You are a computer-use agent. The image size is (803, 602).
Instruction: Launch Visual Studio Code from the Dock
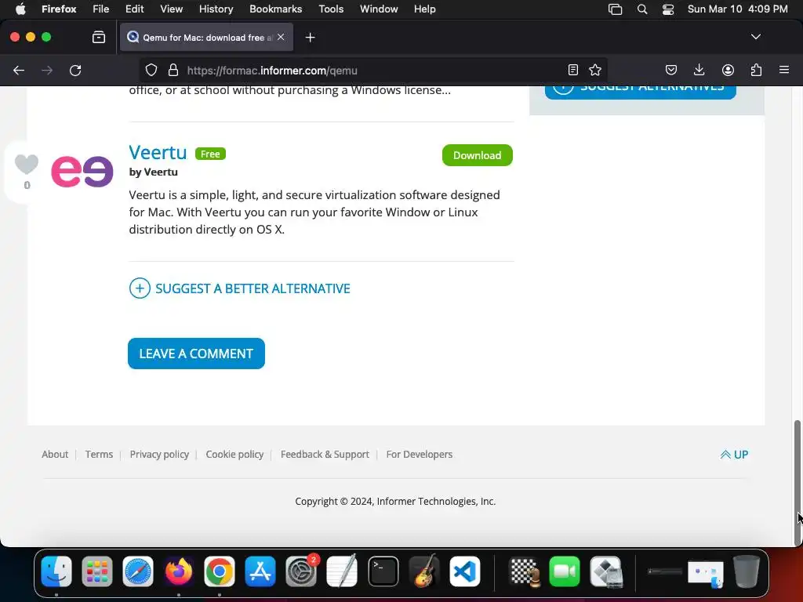click(464, 571)
